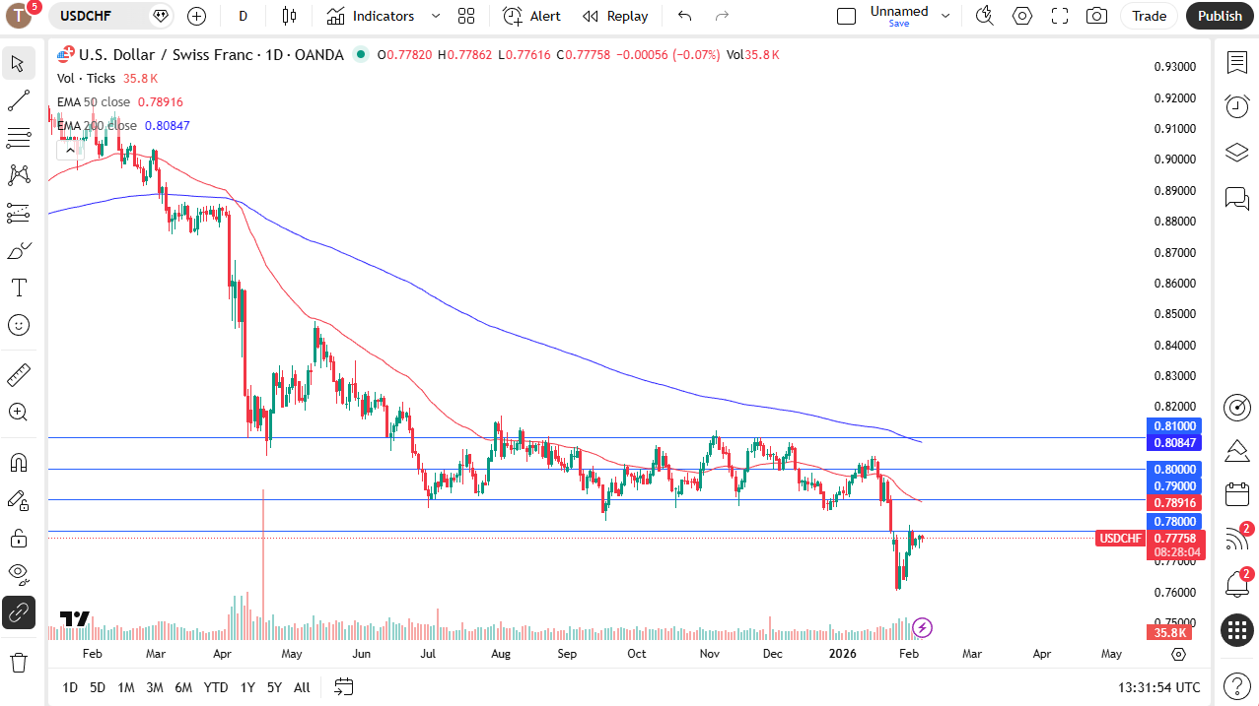
Task: Open the forecasting and measurement tools
Action: pyautogui.click(x=18, y=212)
